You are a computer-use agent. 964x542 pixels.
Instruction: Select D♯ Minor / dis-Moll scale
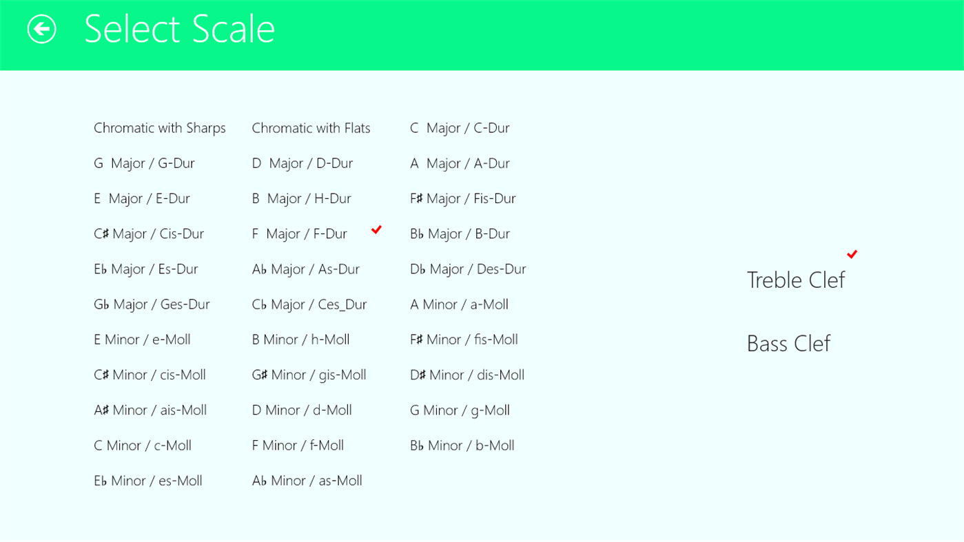(467, 375)
